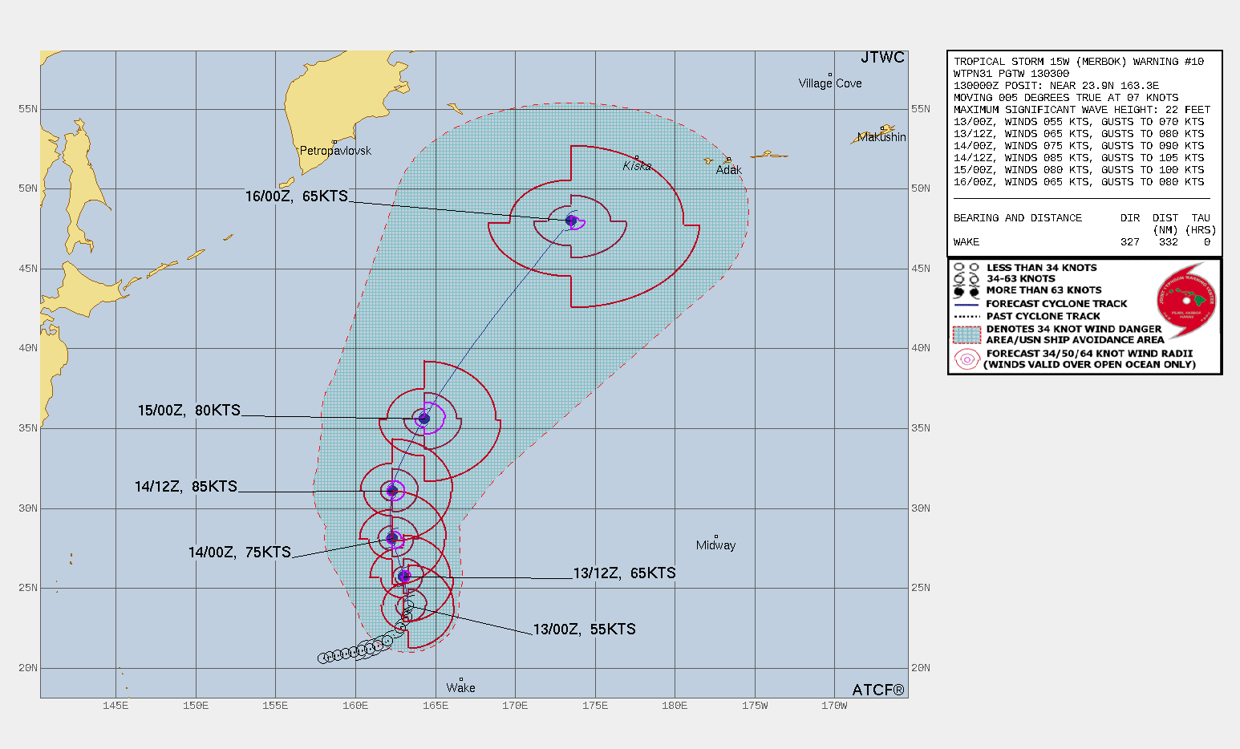The height and width of the screenshot is (749, 1240).
Task: Click the '175W' longitude axis label
Action: pos(754,706)
